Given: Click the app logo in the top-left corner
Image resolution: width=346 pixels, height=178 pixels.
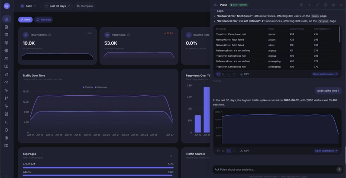Looking at the screenshot, I should (6, 6).
